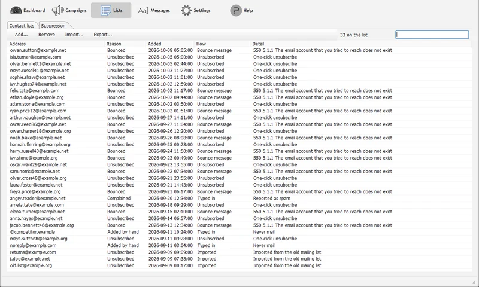Click the Add... button
This screenshot has height=287, width=479.
pyautogui.click(x=21, y=35)
